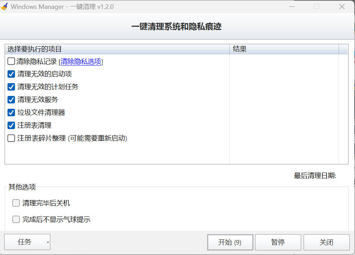Click the 开始 (9) button

[x=230, y=242]
